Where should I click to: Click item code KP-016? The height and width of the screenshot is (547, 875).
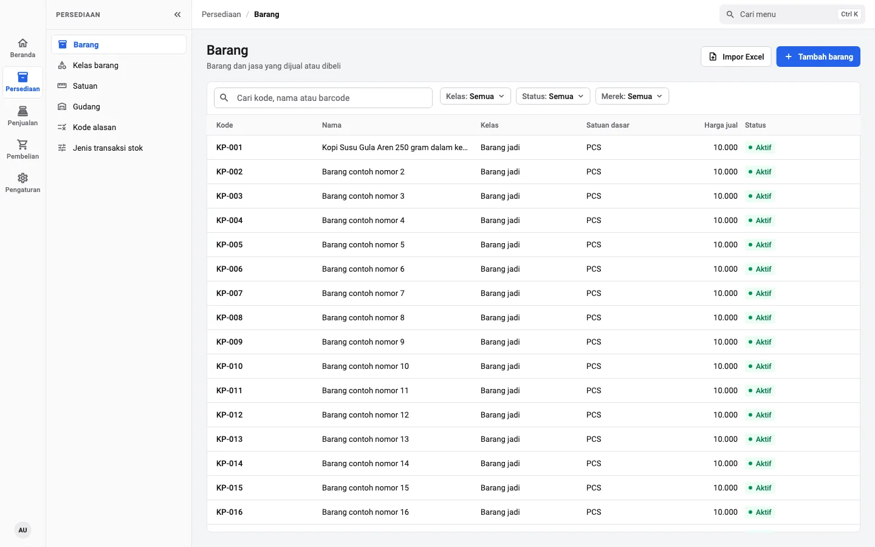tap(230, 512)
